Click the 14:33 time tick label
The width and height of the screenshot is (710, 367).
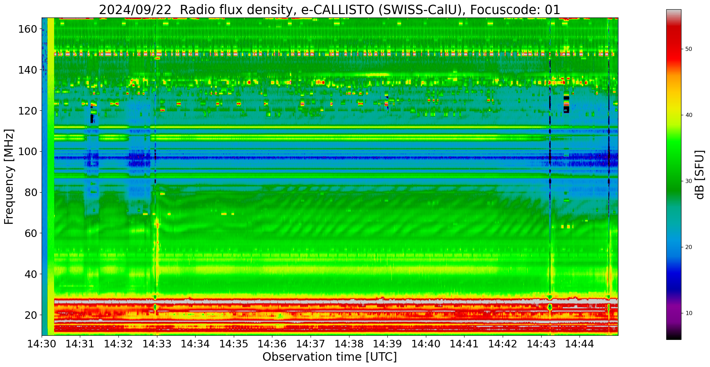click(157, 343)
